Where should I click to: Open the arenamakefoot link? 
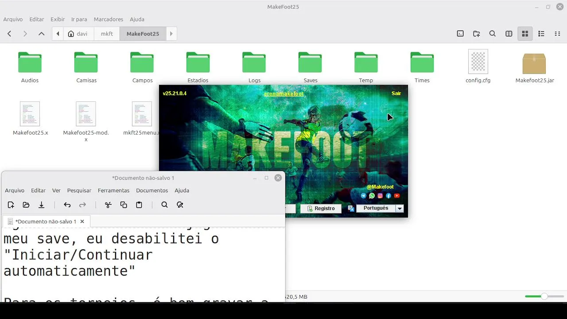point(283,94)
